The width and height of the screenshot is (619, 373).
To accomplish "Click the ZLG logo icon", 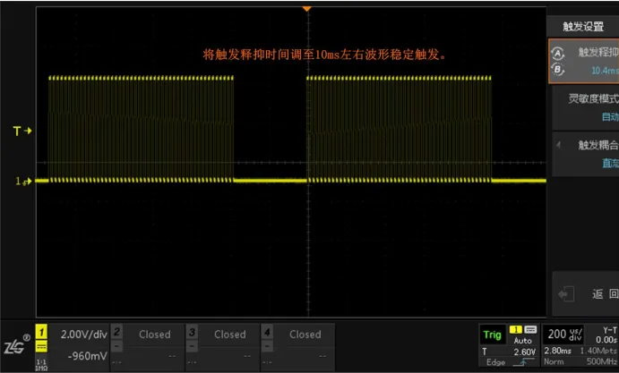I will [x=17, y=344].
